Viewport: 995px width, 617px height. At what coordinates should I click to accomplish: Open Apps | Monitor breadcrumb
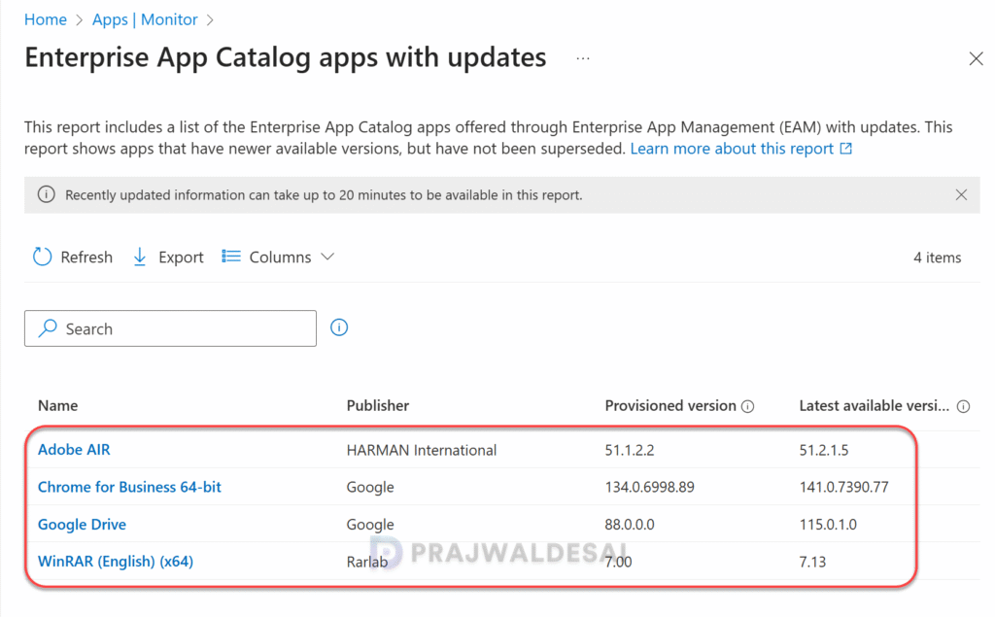(145, 19)
